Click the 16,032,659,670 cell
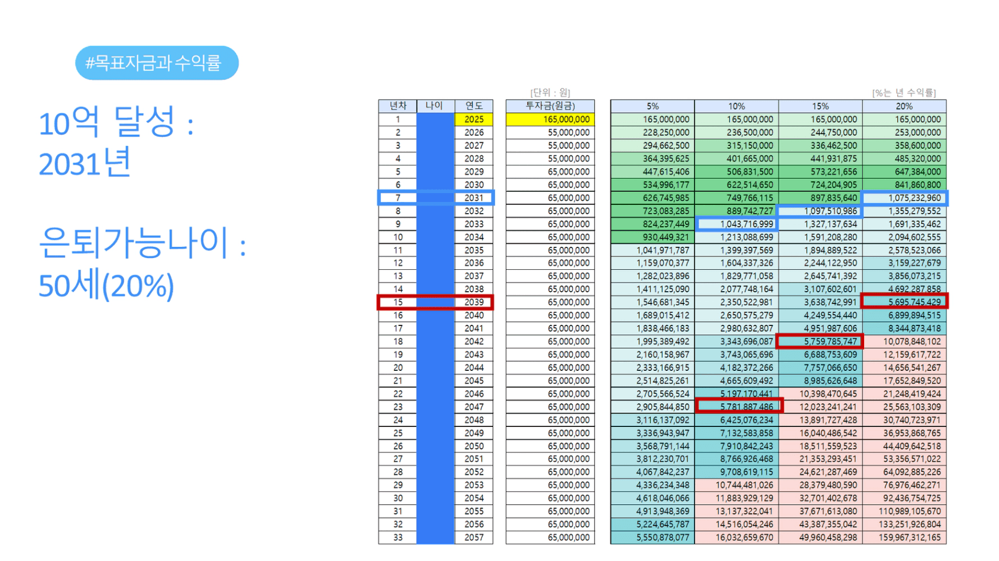Screen dimensions: 999x561 click(736, 537)
